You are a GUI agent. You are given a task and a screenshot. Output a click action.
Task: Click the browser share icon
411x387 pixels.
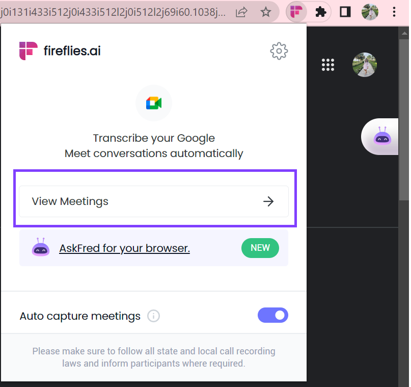[x=241, y=12]
